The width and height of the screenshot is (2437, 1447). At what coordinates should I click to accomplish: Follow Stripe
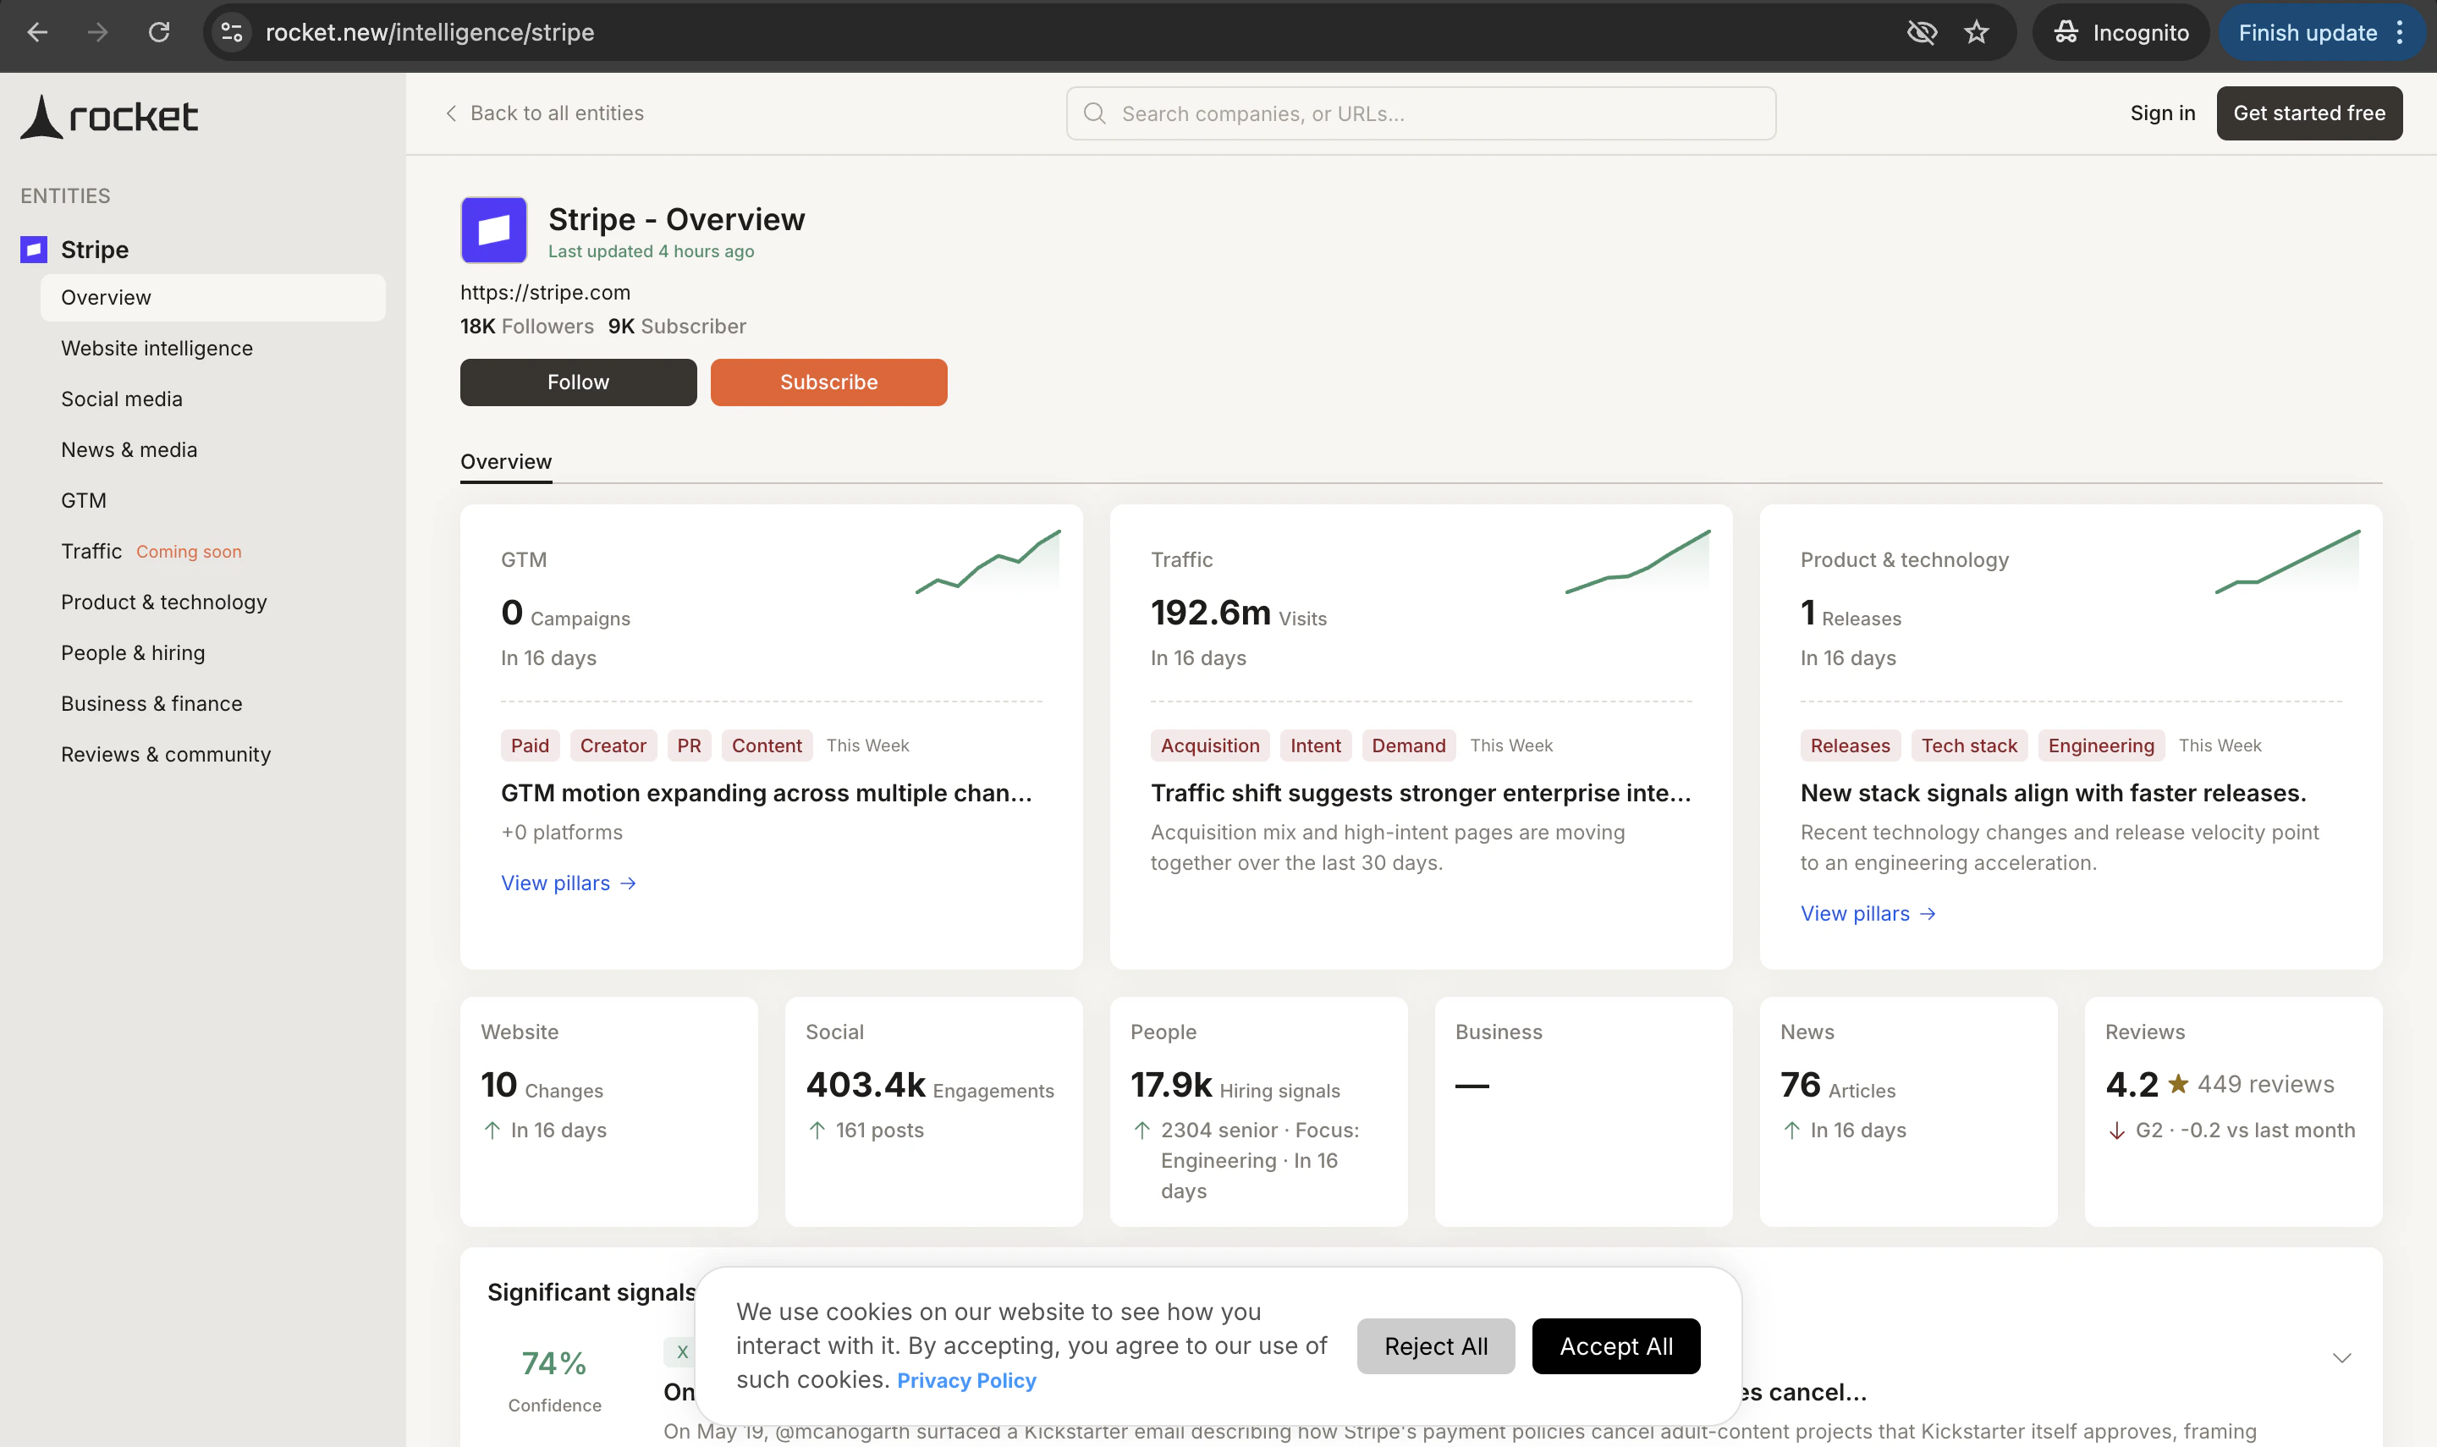pos(578,382)
